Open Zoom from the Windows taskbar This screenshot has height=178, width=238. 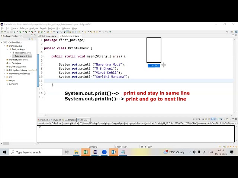point(104,152)
